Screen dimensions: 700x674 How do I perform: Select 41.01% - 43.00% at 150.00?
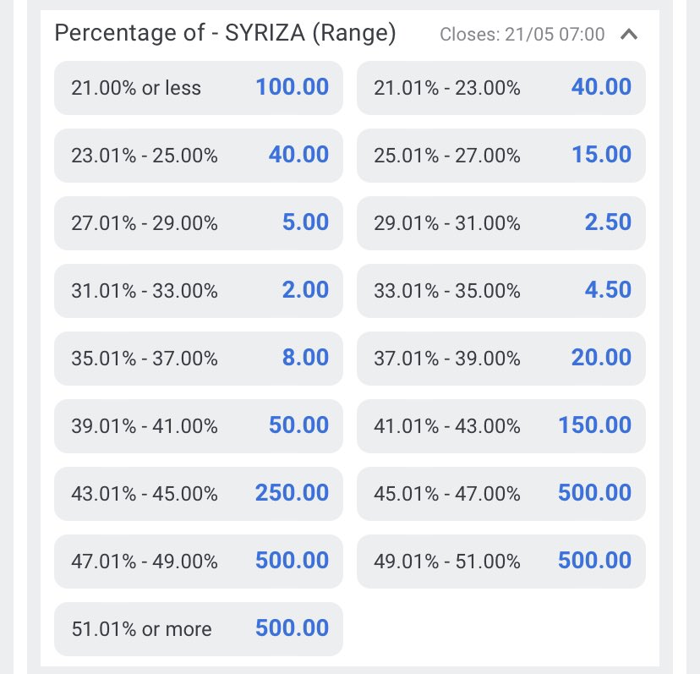pos(501,425)
